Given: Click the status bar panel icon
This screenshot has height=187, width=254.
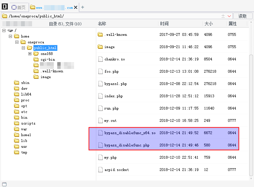Looking at the screenshot, I should point(4,184).
